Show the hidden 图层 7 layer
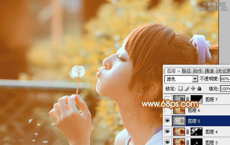The image size is (230, 145). pos(168,99)
